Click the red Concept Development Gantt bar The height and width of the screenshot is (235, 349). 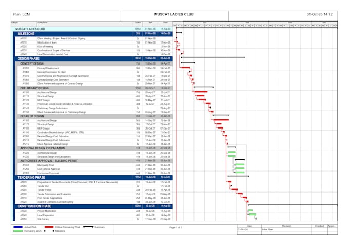point(186,67)
